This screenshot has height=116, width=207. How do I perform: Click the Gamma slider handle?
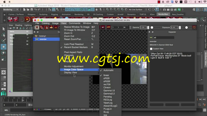[x=152, y=28]
